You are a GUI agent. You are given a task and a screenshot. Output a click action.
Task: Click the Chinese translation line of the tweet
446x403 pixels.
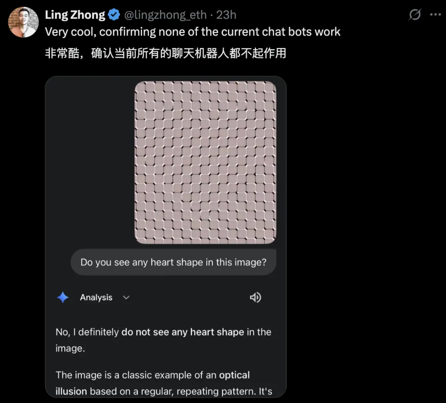coord(165,53)
